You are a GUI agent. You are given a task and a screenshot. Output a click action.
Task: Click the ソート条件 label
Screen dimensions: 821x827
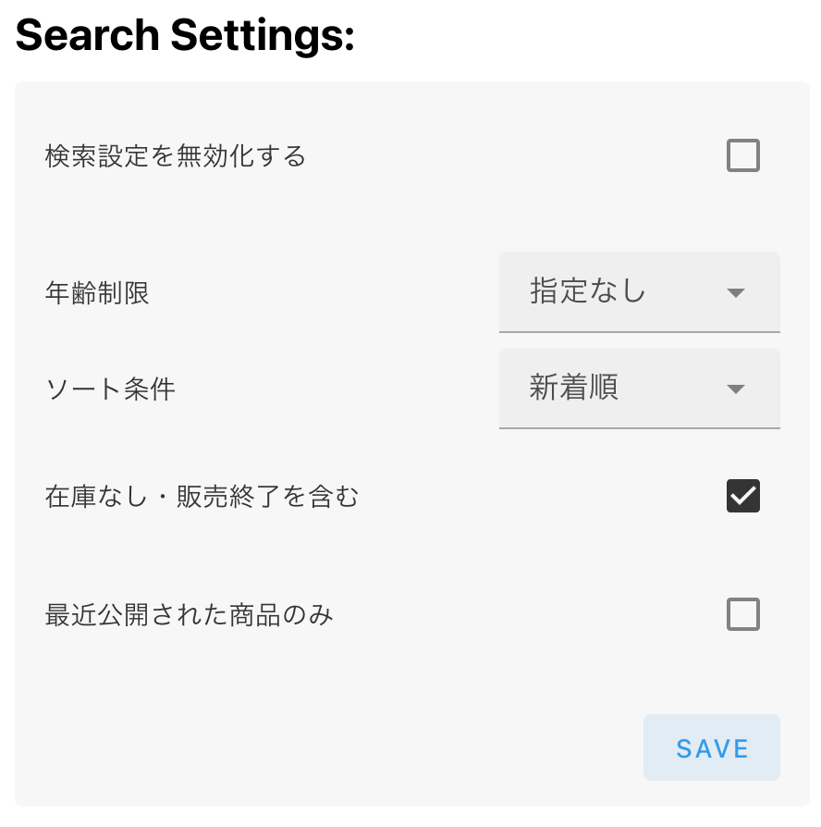point(110,389)
